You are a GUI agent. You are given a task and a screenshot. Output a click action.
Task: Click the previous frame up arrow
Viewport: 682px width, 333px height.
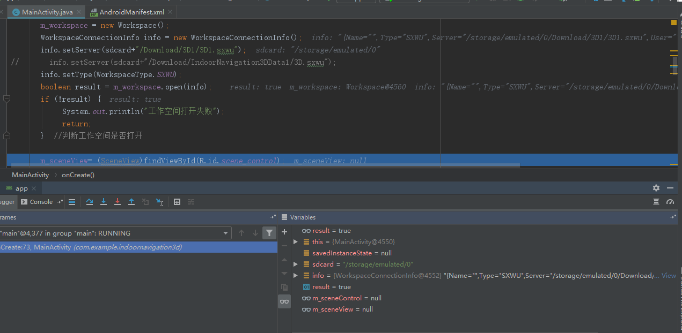pyautogui.click(x=241, y=233)
